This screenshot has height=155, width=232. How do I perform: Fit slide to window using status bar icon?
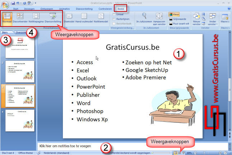tap(225, 153)
